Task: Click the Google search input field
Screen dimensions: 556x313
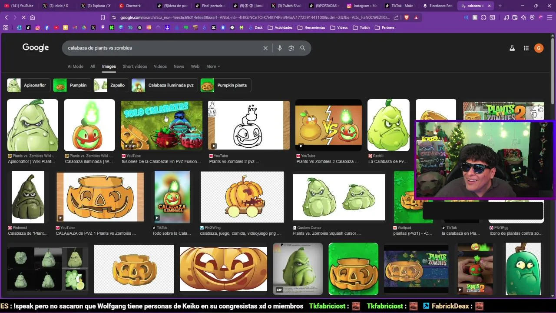Action: 163,48
